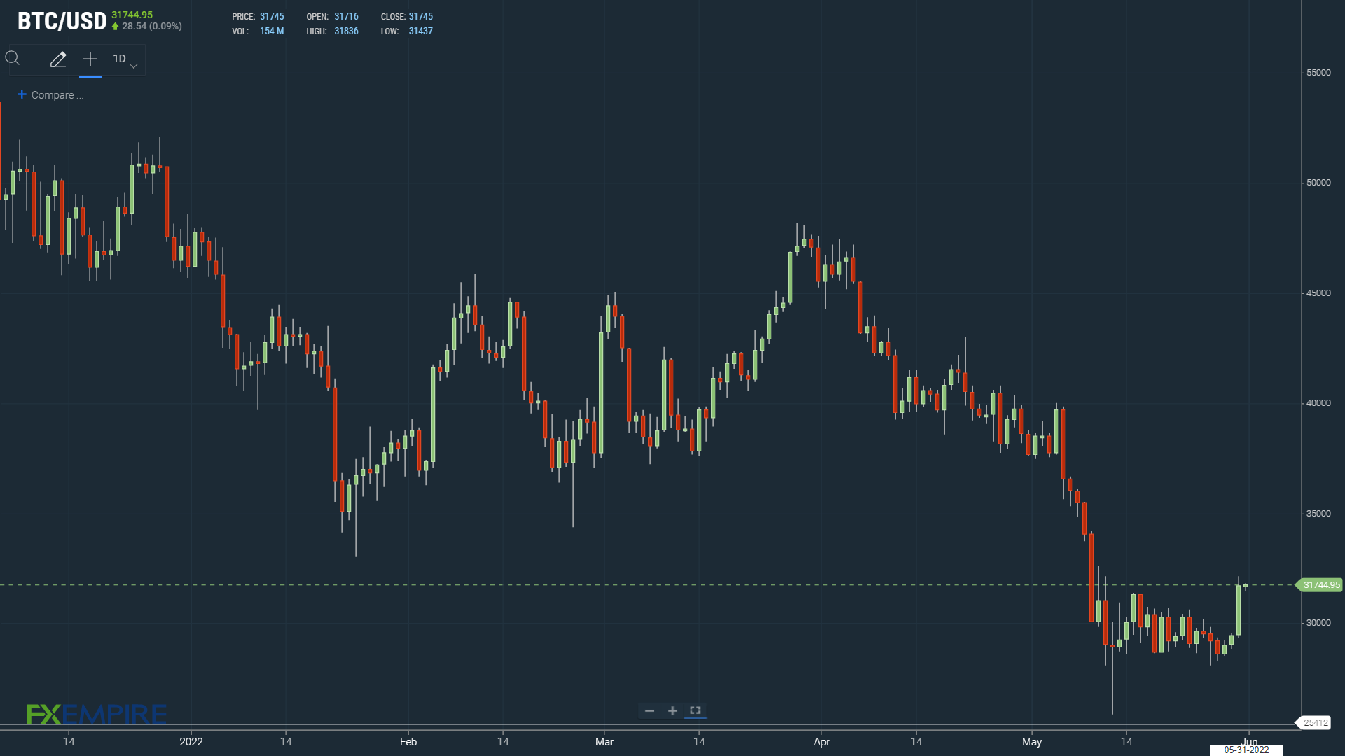Viewport: 1345px width, 756px height.
Task: Click the CLOSE 31745 value
Action: (420, 17)
